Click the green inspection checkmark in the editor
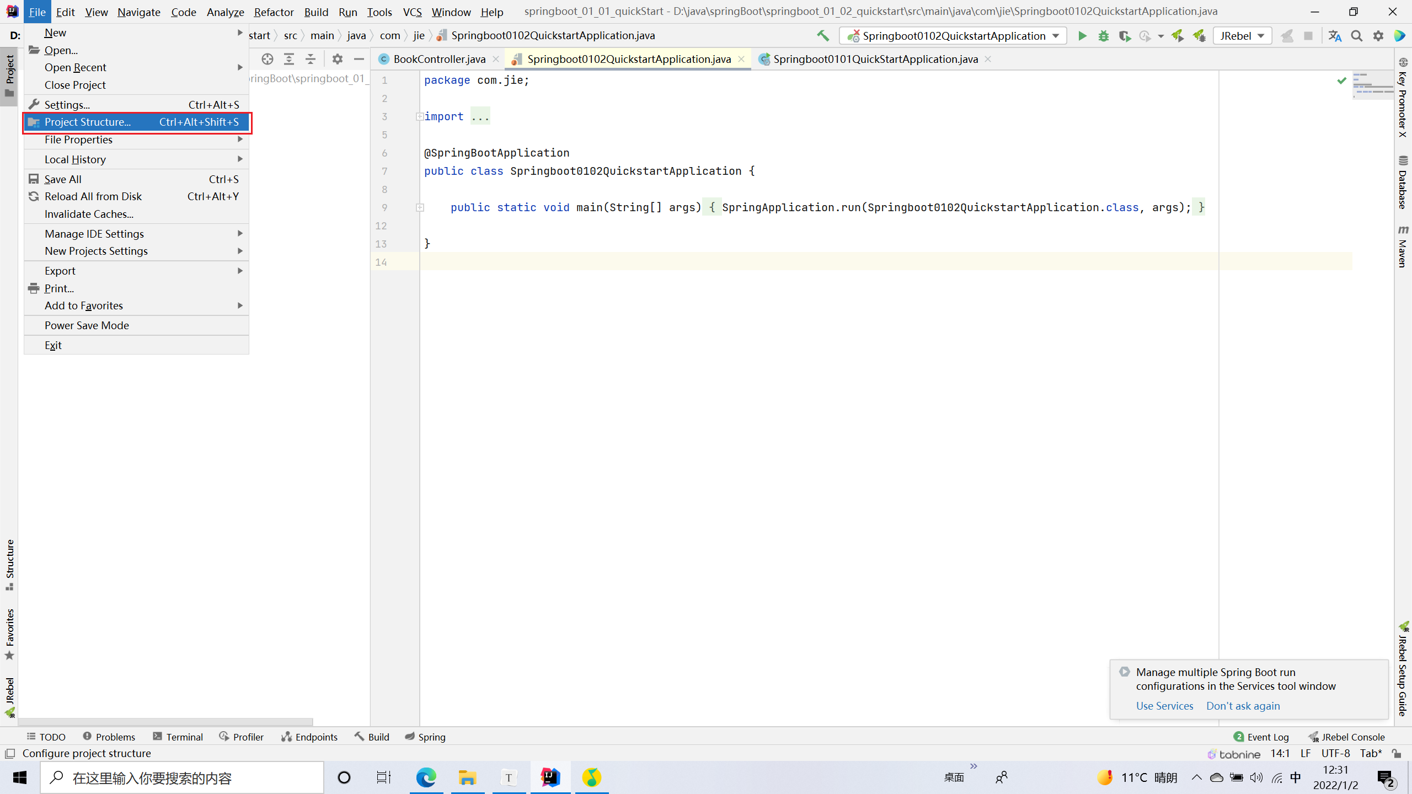1412x794 pixels. (x=1342, y=81)
